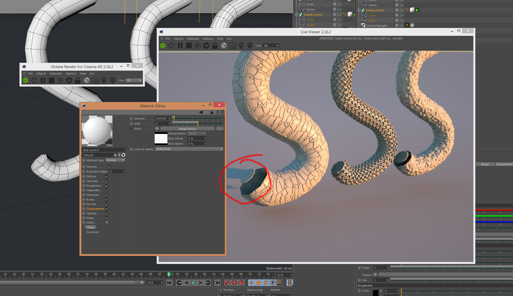
Task: Enable the render region icon in Live Viewer
Action: coord(232,46)
